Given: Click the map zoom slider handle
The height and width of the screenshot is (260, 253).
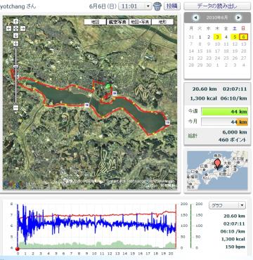Looking at the screenshot, I should (x=15, y=67).
